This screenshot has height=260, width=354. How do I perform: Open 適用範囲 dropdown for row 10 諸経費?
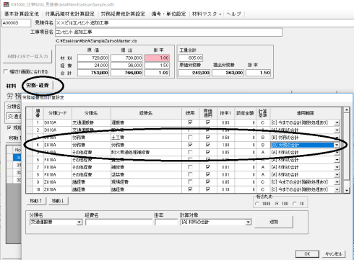pyautogui.click(x=337, y=189)
